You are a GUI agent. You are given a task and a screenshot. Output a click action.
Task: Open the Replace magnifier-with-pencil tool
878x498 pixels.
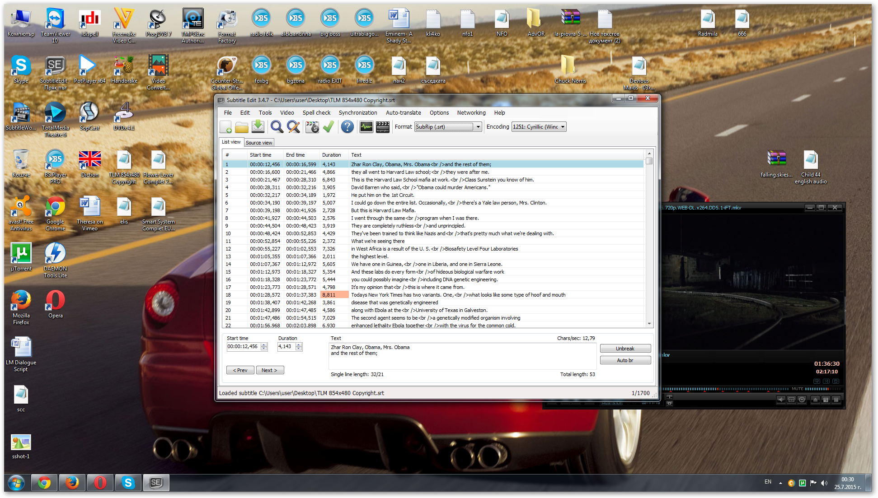[293, 127]
